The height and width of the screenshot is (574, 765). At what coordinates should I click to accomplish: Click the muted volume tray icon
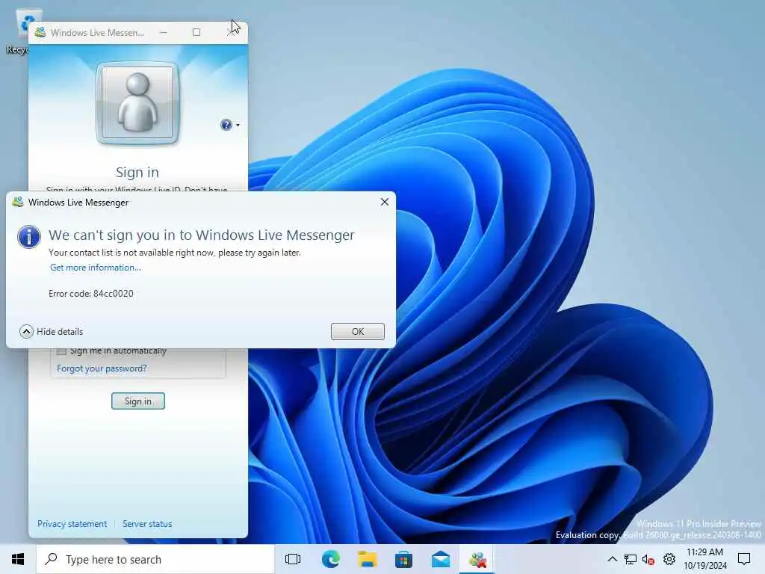648,559
